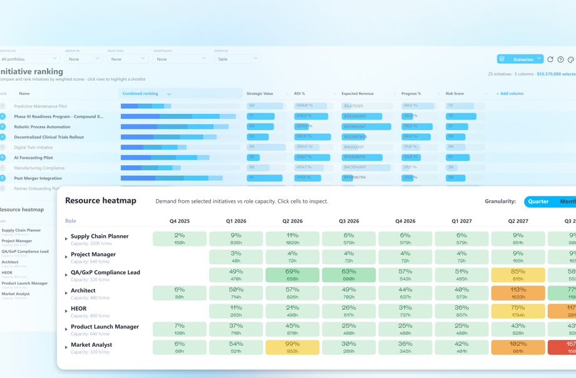
Task: Inspect HEOR 75% cell in Q2 2027
Action: tap(518, 311)
